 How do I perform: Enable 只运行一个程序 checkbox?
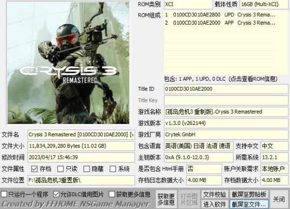pyautogui.click(x=4, y=194)
